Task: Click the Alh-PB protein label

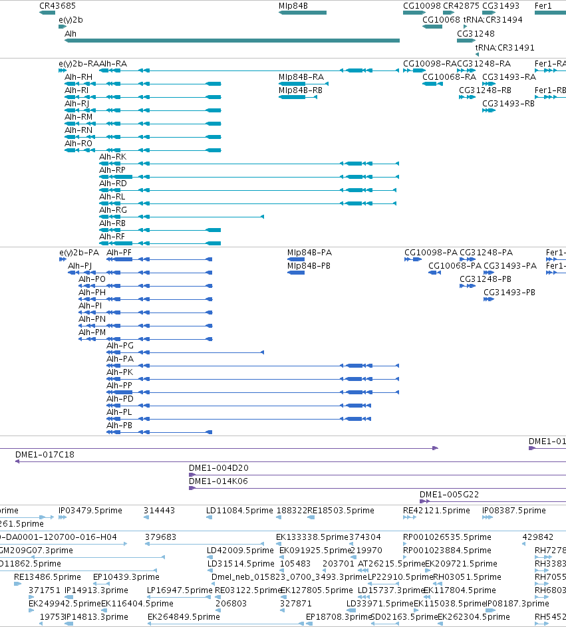Action: pos(119,426)
